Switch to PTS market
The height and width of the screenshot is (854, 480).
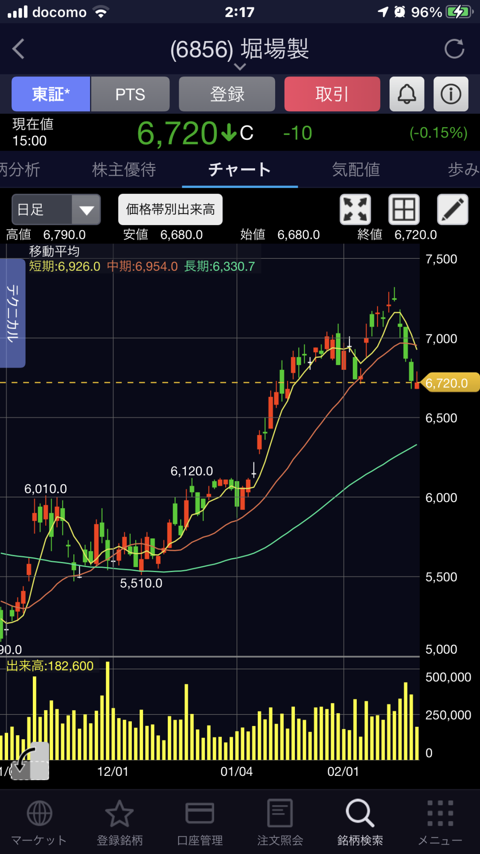[x=130, y=94]
